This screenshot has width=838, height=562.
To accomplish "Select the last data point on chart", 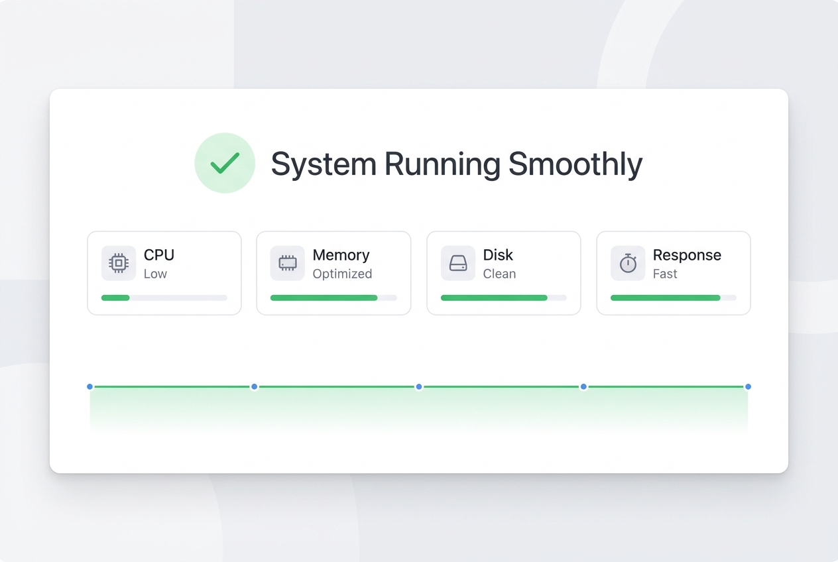I will tap(748, 386).
